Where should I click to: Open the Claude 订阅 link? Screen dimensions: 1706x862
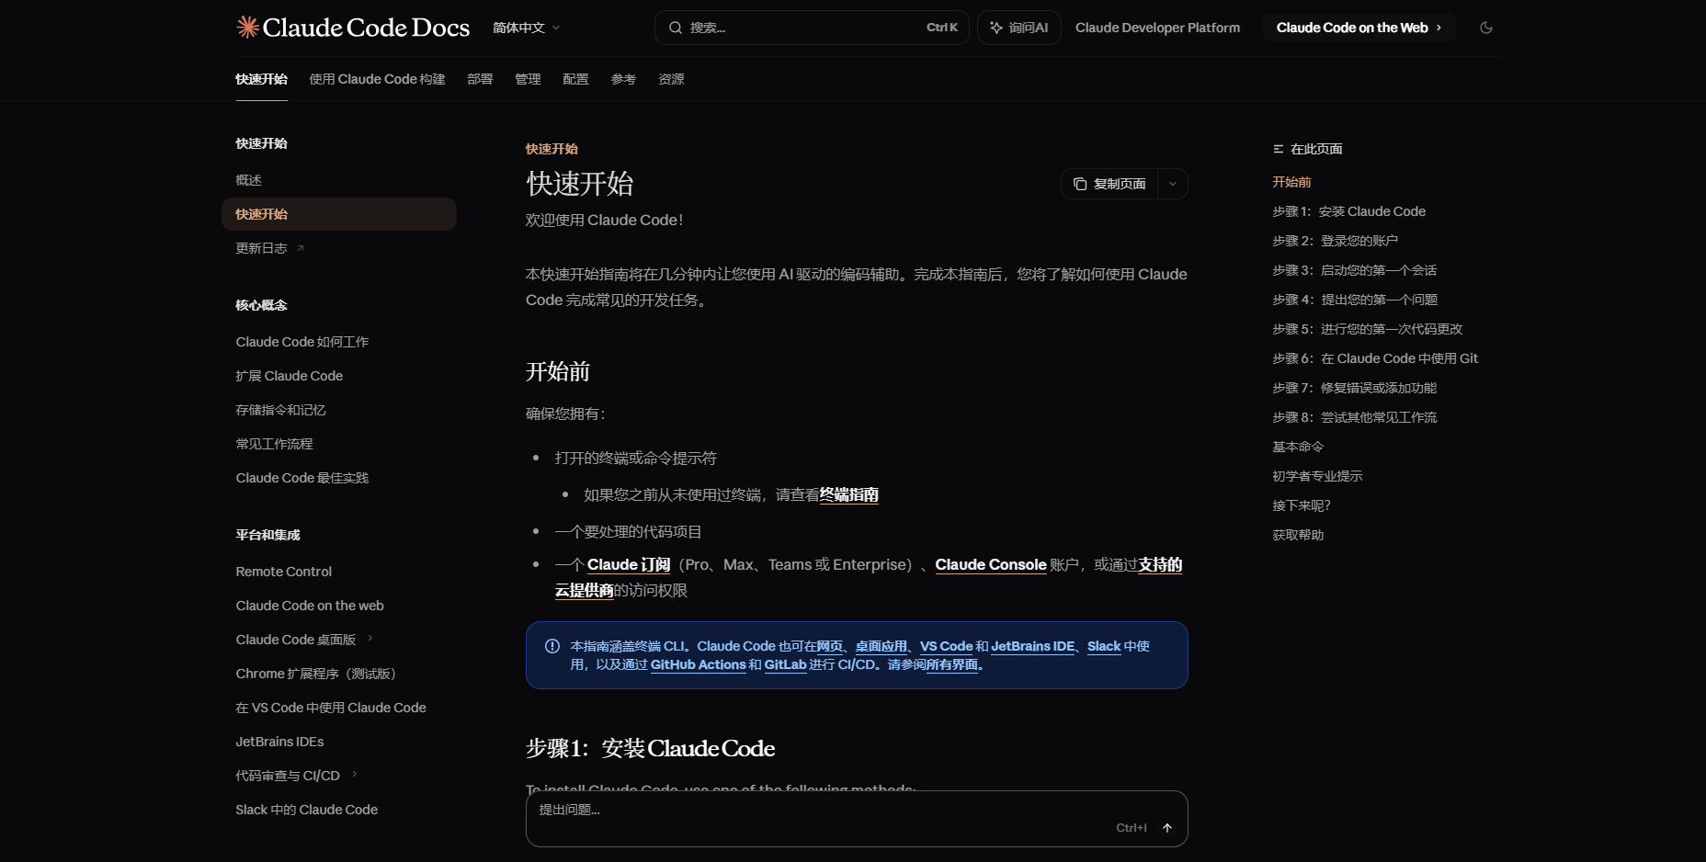(x=629, y=565)
